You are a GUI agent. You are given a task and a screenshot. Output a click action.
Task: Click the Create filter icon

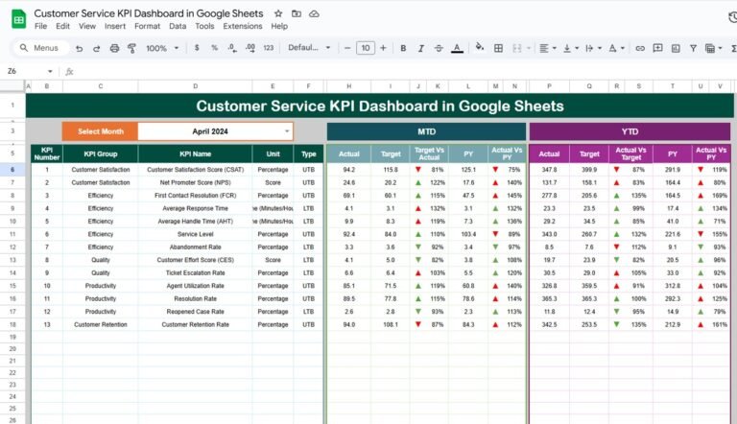point(693,48)
